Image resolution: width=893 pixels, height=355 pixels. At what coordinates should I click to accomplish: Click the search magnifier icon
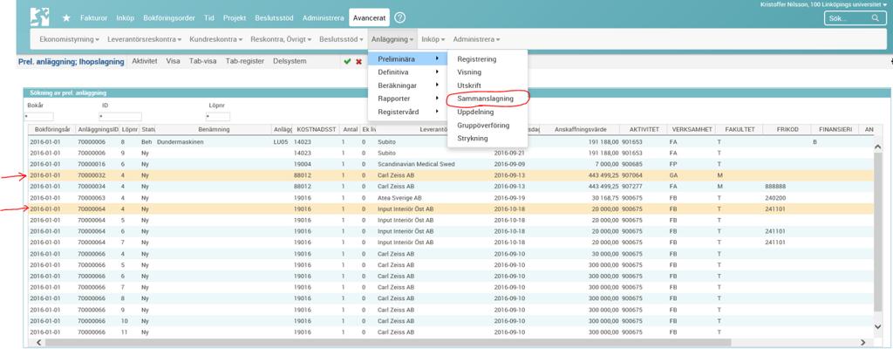(x=876, y=18)
